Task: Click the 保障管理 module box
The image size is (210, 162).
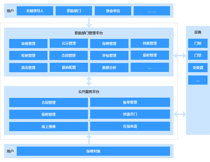Action: pyautogui.click(x=109, y=44)
